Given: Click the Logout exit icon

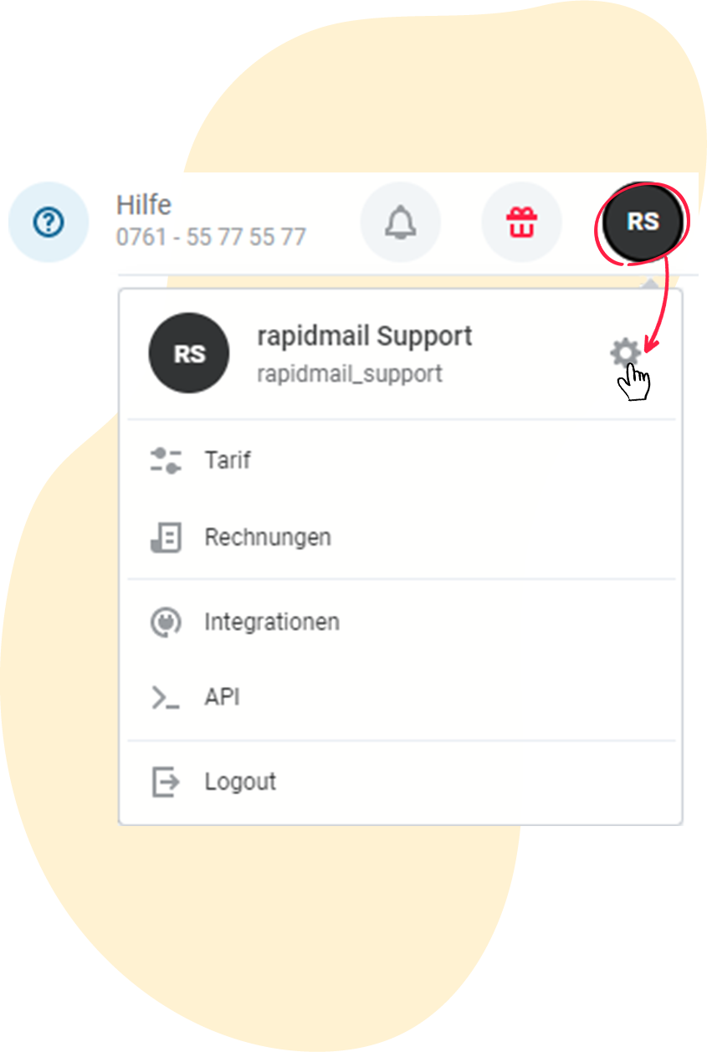Looking at the screenshot, I should [166, 783].
